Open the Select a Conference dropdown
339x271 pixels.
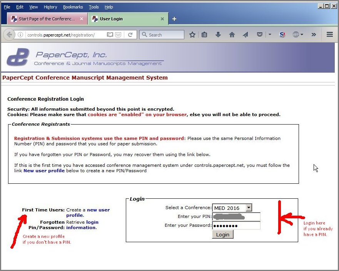(232, 208)
